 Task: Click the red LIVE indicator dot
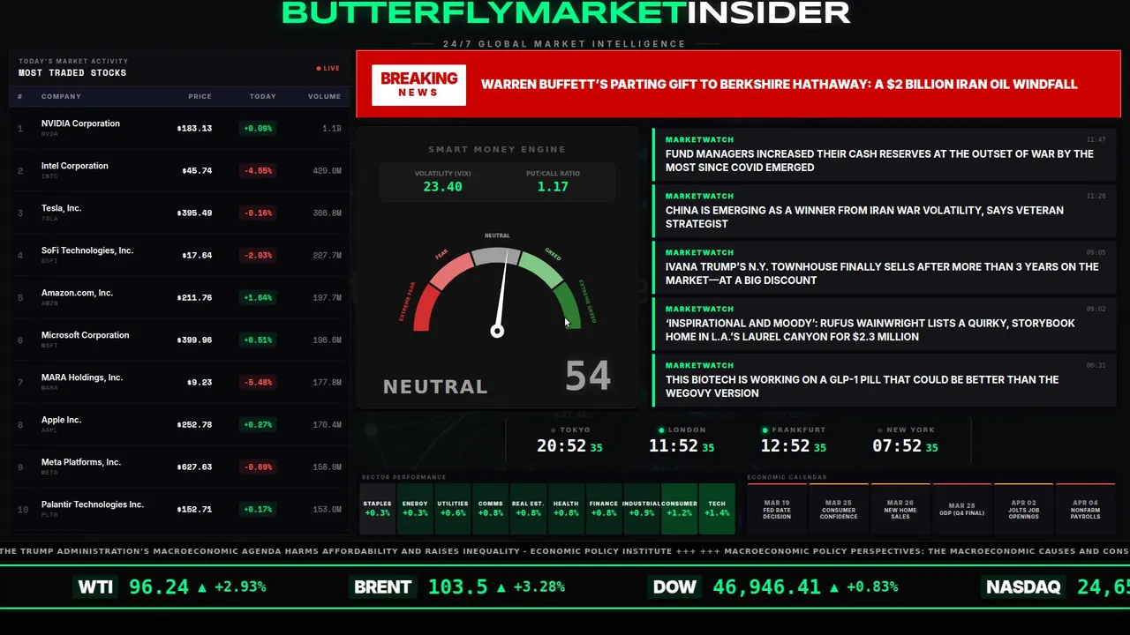319,68
